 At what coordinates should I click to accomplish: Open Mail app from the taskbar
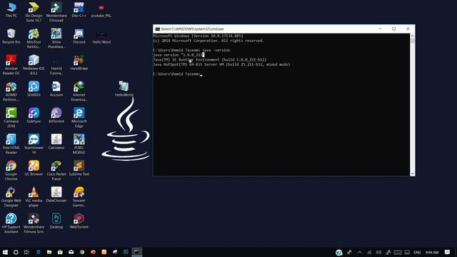coord(71,252)
